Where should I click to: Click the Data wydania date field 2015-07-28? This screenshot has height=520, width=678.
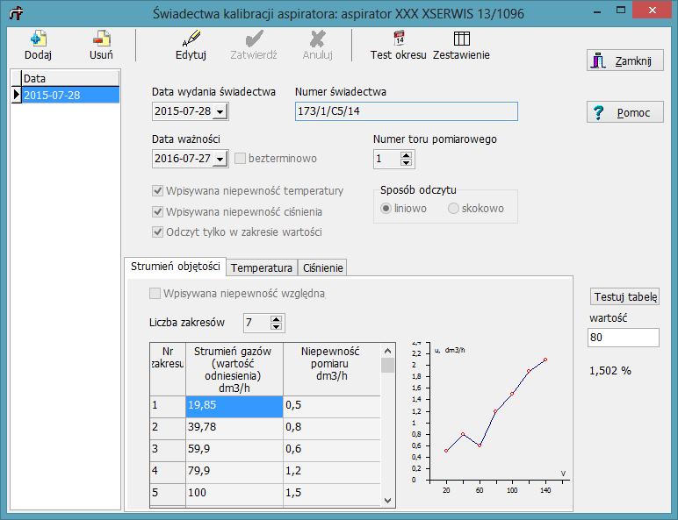[x=184, y=111]
